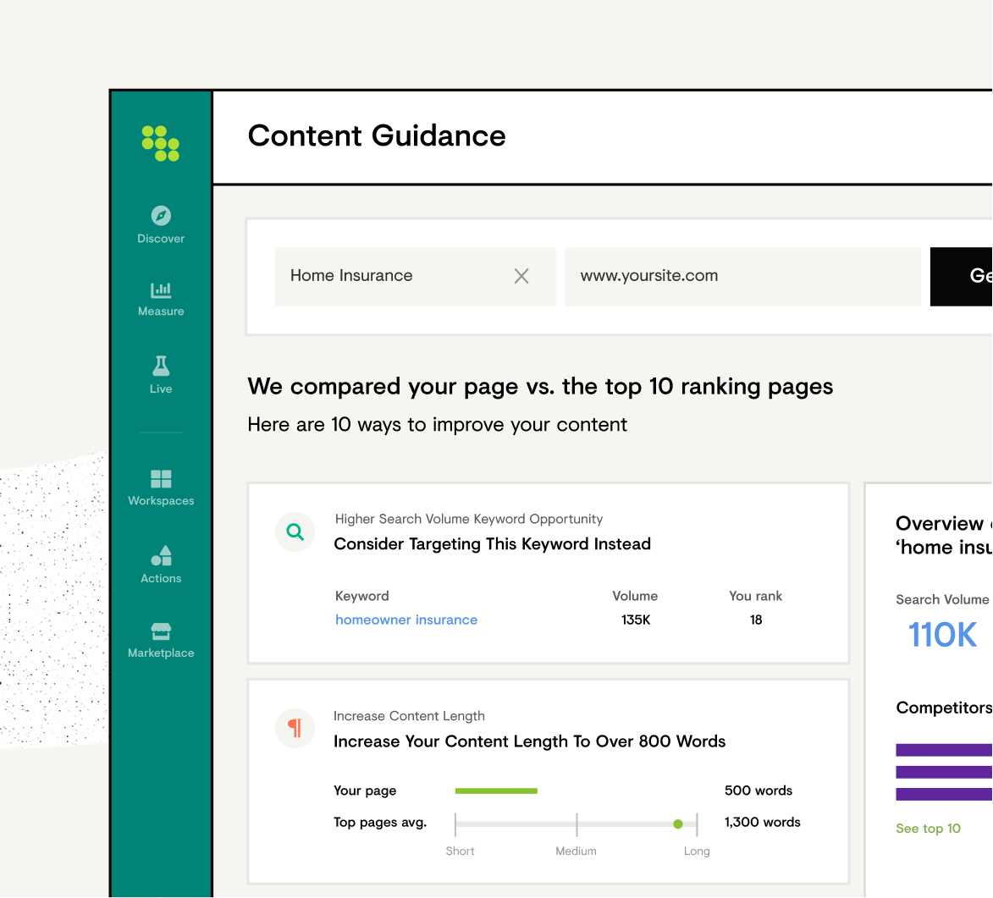Click the green dots logo icon
The width and height of the screenshot is (993, 898).
[160, 143]
